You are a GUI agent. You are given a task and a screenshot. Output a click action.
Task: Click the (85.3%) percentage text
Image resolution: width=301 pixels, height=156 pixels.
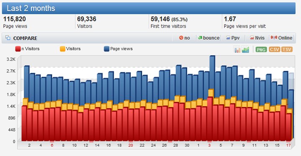pos(179,20)
